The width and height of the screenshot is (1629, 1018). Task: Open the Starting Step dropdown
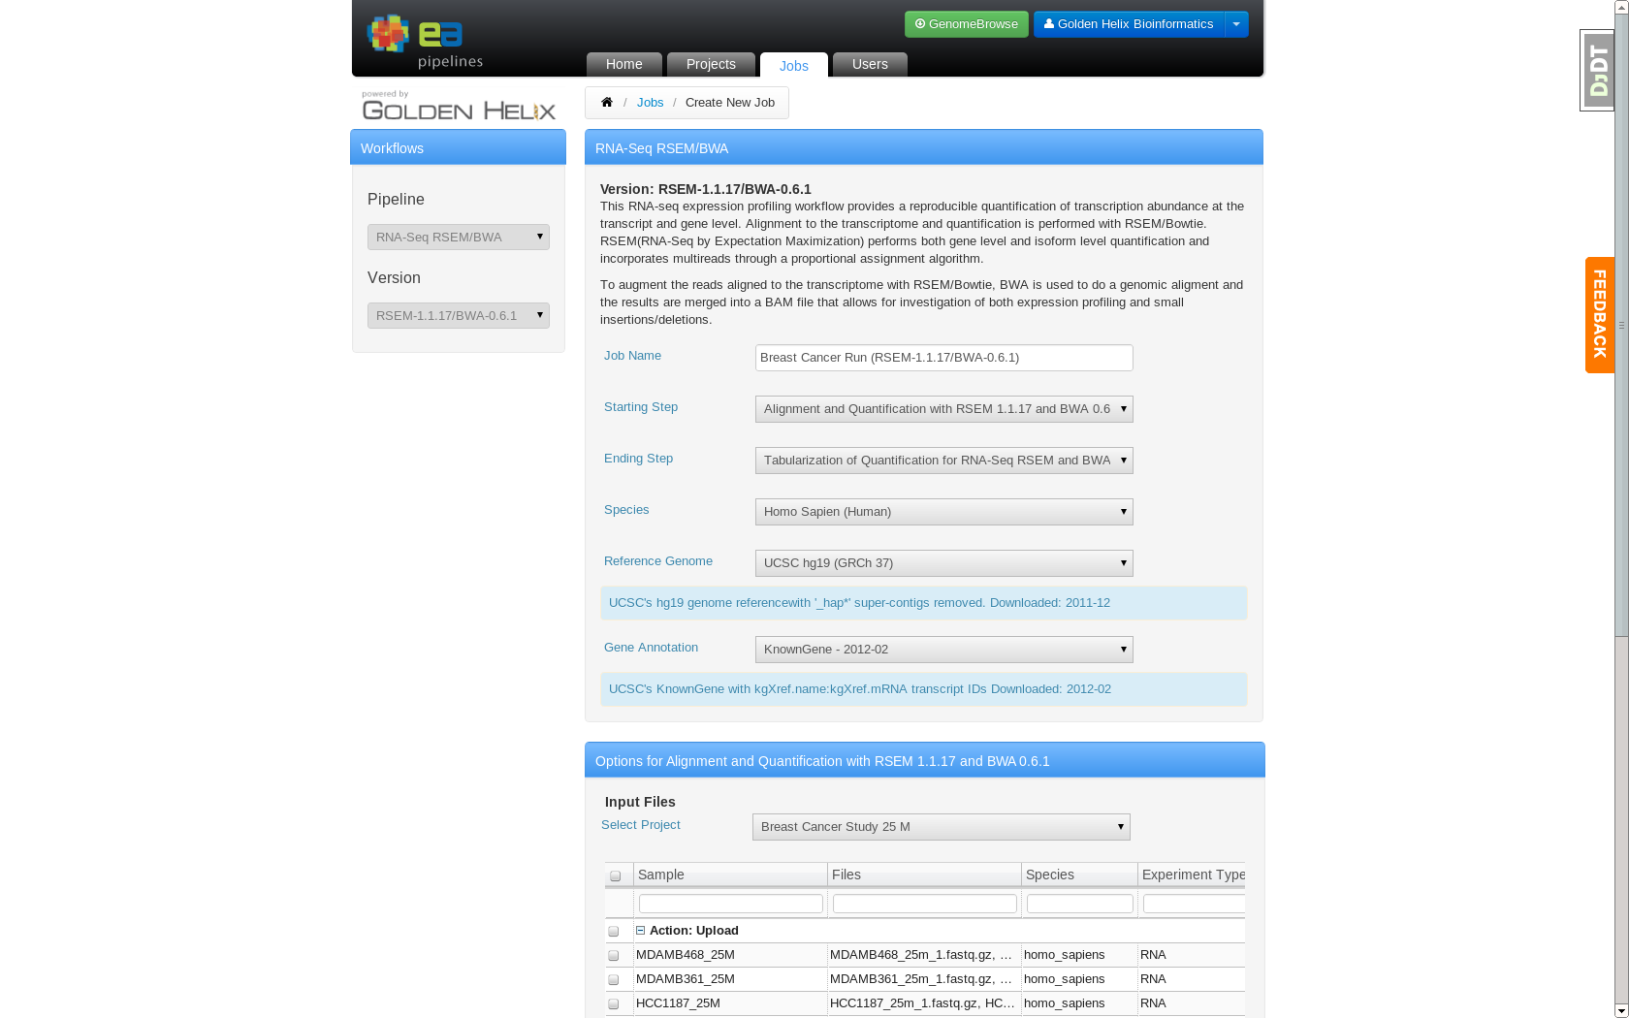944,409
